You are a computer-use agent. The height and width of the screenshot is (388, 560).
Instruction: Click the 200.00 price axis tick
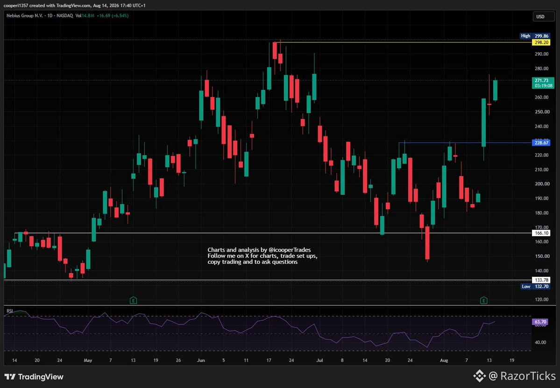tap(541, 184)
